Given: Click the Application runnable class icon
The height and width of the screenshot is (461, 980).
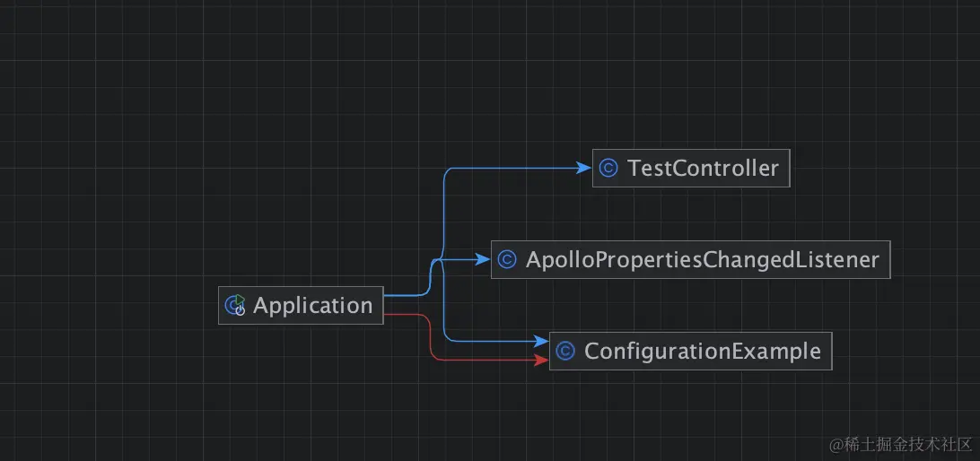Looking at the screenshot, I should coord(236,305).
